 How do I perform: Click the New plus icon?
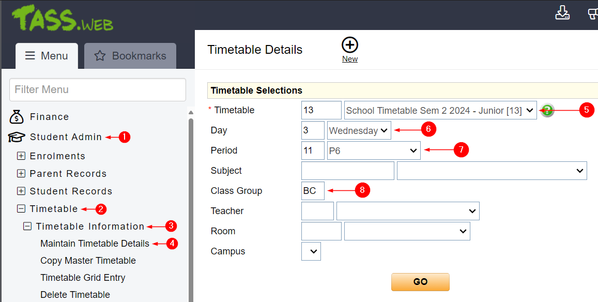[350, 46]
